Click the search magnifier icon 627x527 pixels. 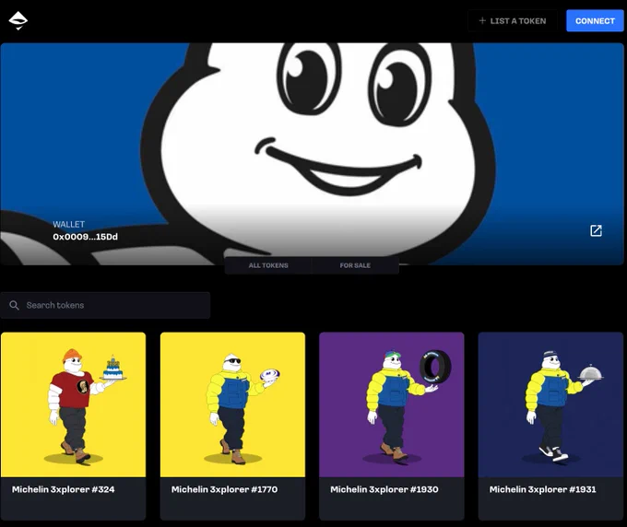point(14,305)
